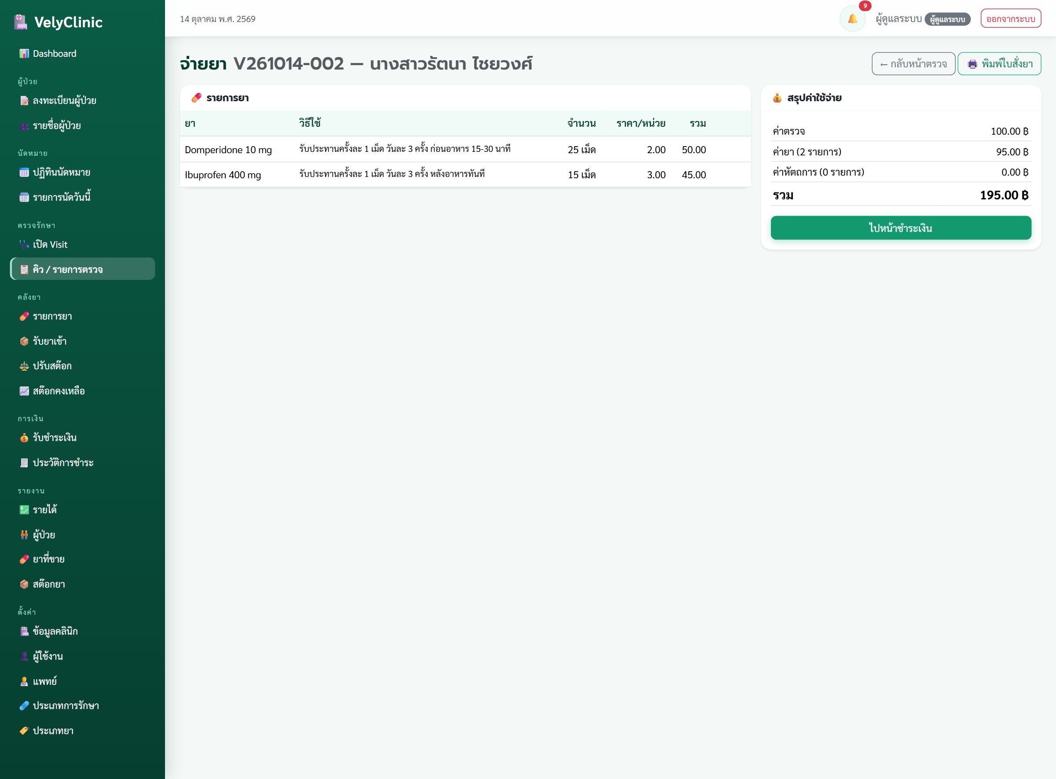Click the รายการนัดวันนี้ calendar icon

[24, 197]
